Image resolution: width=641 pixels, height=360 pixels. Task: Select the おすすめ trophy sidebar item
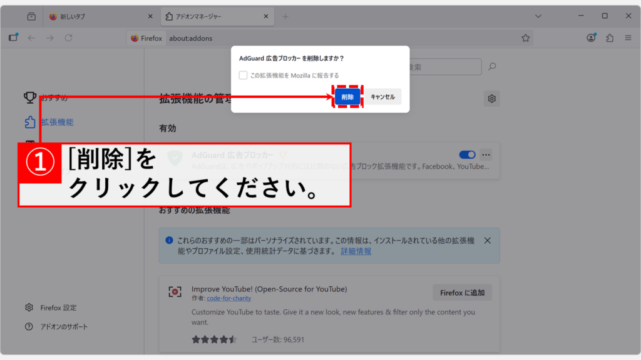point(46,97)
